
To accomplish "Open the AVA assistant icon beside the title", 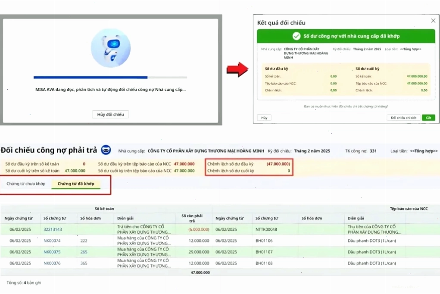I will point(106,150).
